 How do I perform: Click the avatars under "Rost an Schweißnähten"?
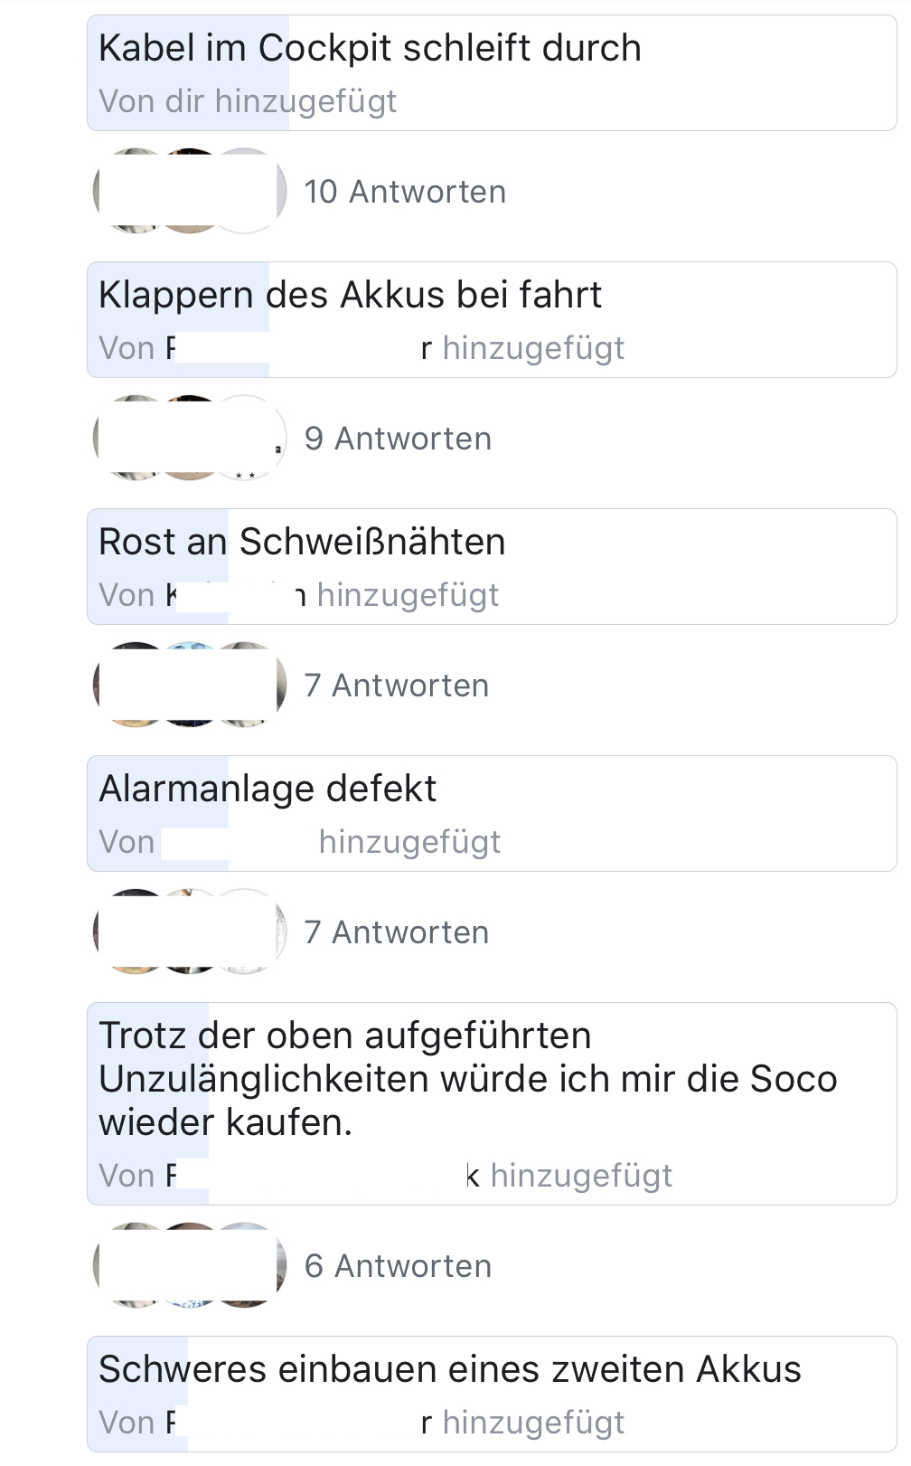190,686
